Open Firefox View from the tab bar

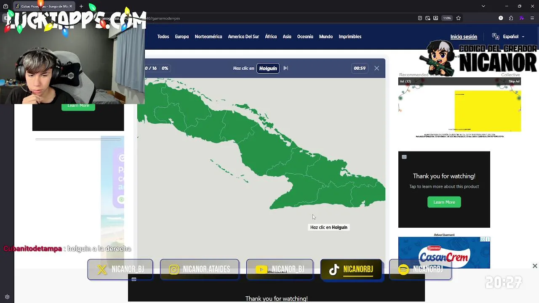point(5,6)
